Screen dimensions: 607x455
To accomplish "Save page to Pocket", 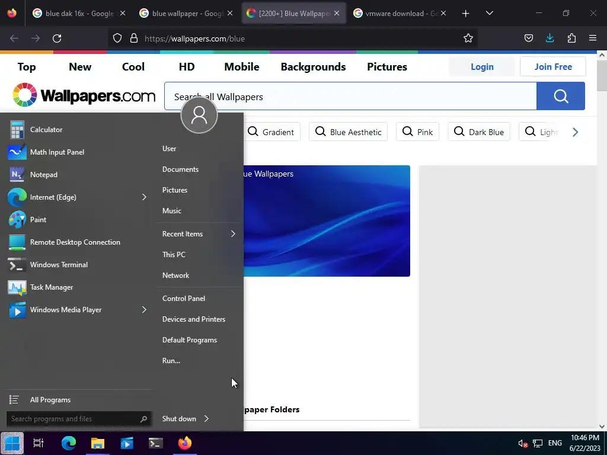I will point(528,38).
